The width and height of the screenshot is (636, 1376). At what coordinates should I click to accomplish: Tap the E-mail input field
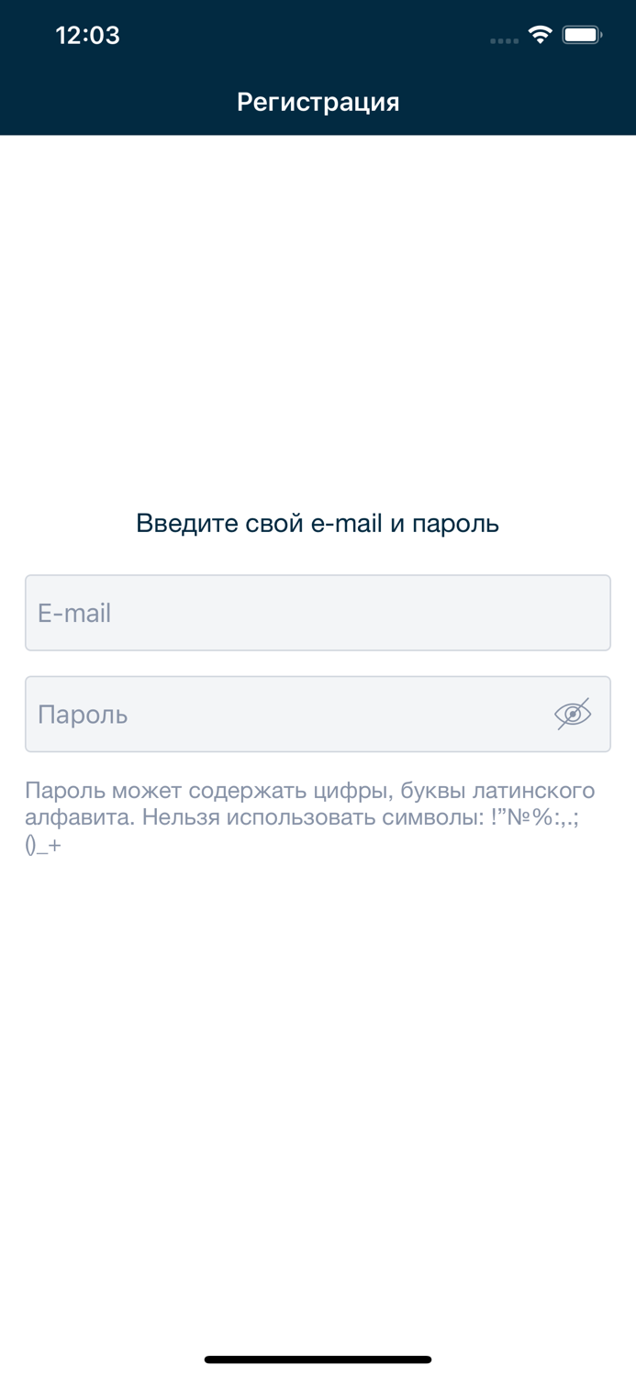[x=318, y=613]
